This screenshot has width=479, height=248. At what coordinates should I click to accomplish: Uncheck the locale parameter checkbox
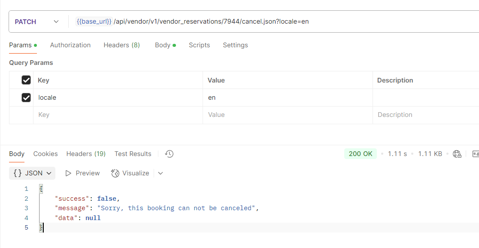pos(26,98)
